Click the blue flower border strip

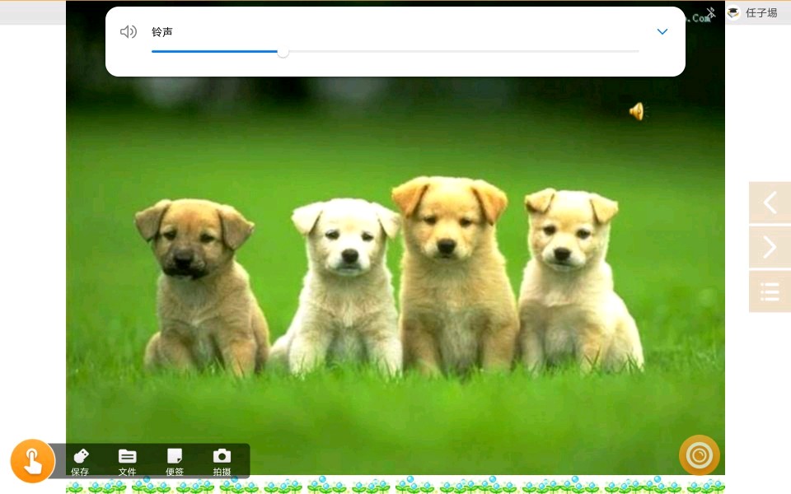pos(395,486)
